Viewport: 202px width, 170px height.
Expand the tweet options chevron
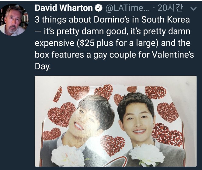tap(193, 9)
